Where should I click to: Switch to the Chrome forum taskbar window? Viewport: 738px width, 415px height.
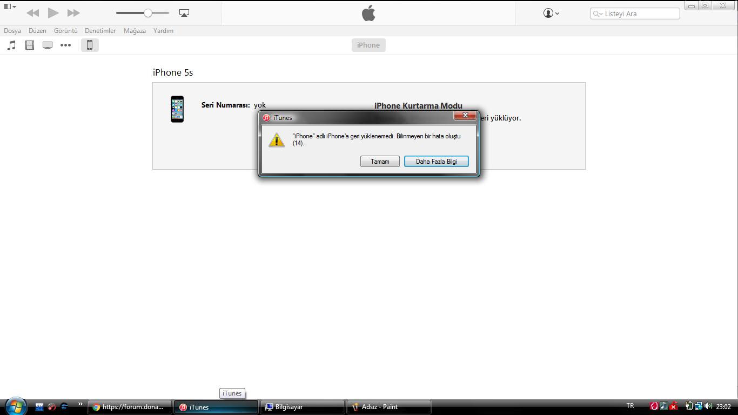point(130,407)
